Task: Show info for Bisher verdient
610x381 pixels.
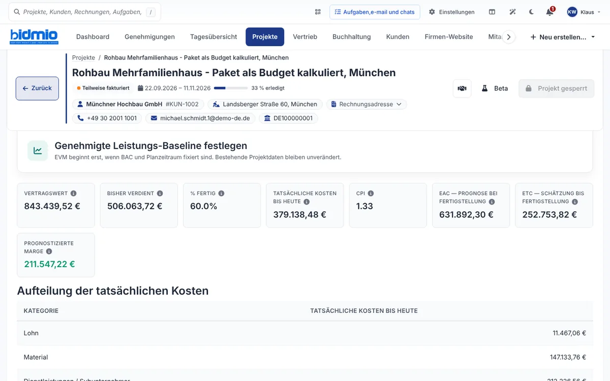Action: click(160, 194)
